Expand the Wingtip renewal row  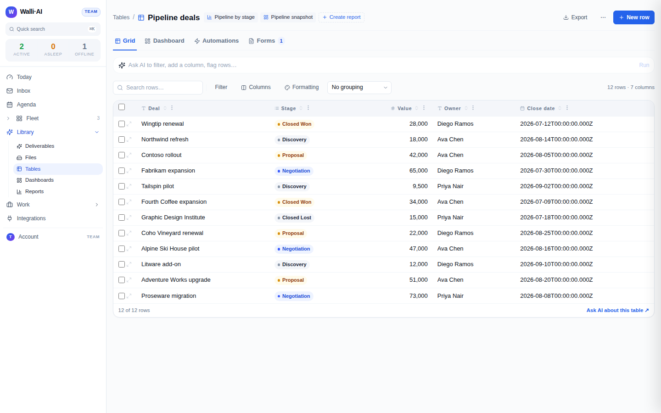tap(129, 124)
